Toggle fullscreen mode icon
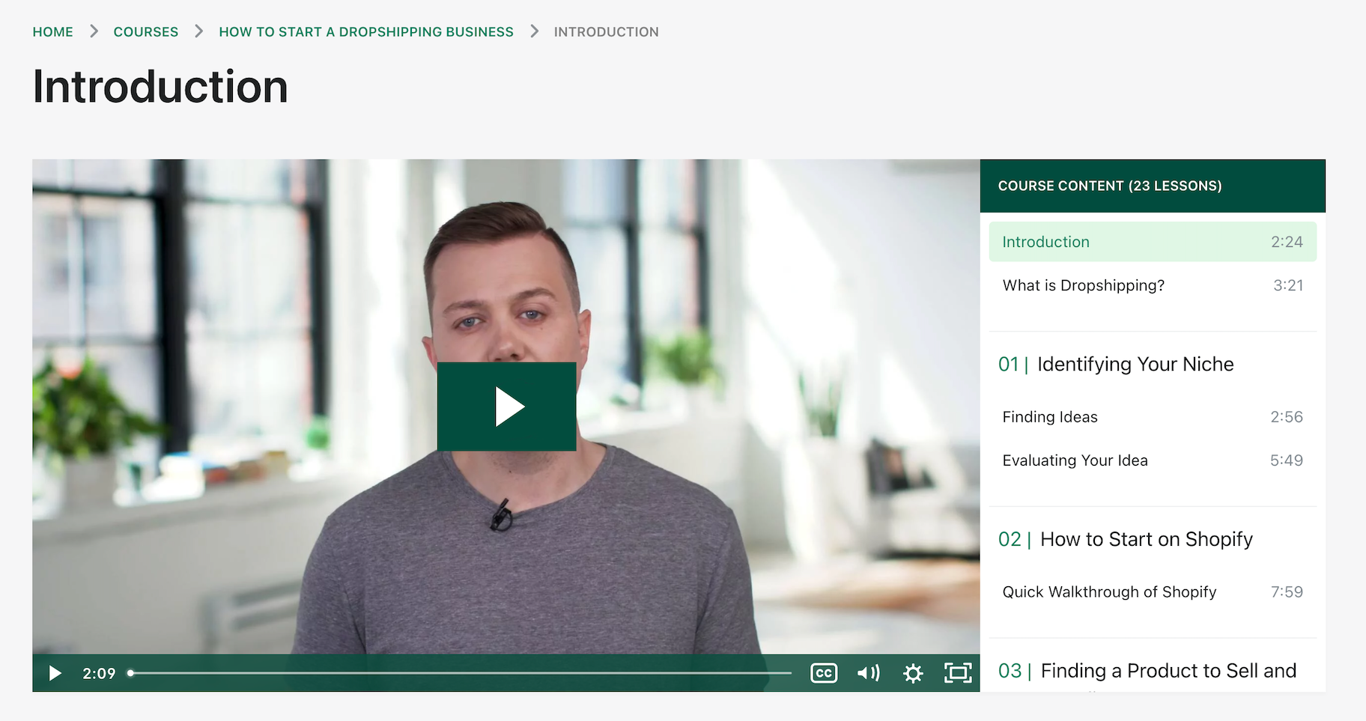Screen dimensions: 1366x721 coord(958,673)
